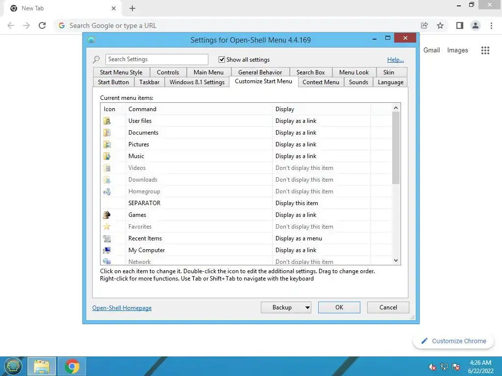Click the Action Center flag icon
The height and width of the screenshot is (376, 502).
click(x=456, y=367)
